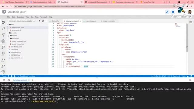Viewport: 194px width, 109px height.
Task: Open the settings gear in activity bar
Action: (3, 72)
